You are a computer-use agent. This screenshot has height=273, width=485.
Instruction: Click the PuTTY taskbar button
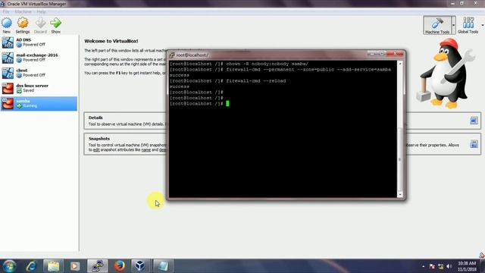[98, 266]
